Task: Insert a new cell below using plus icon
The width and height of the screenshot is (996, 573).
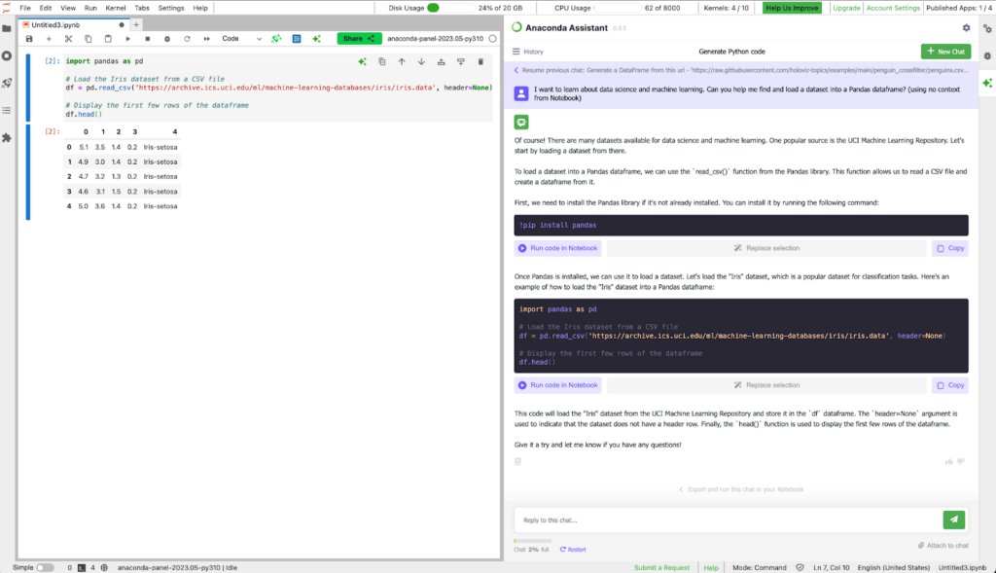Action: pos(49,39)
